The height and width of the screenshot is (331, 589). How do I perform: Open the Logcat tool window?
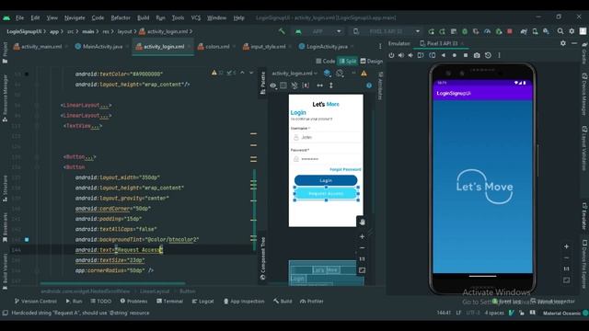tap(202, 301)
